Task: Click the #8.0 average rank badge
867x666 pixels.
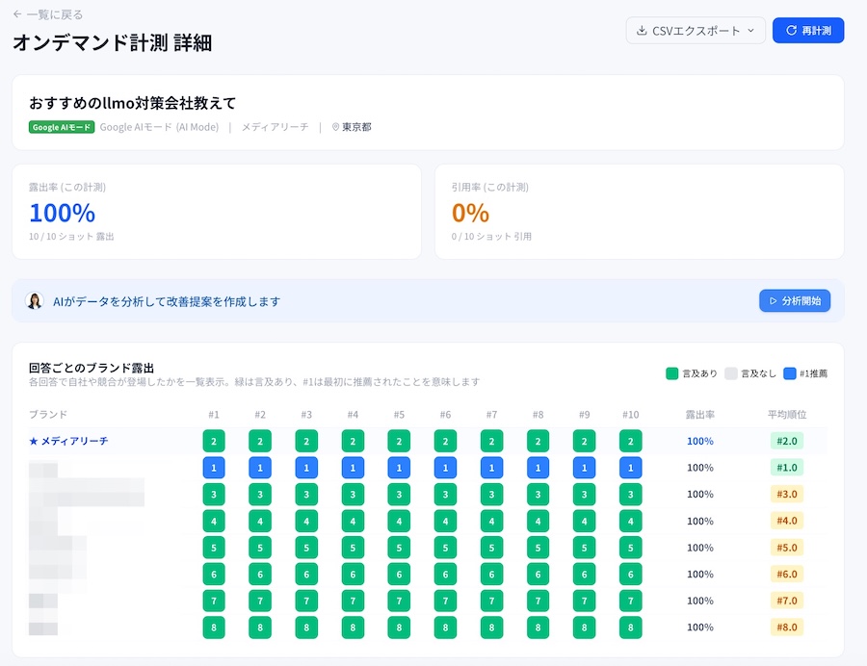Action: 787,628
